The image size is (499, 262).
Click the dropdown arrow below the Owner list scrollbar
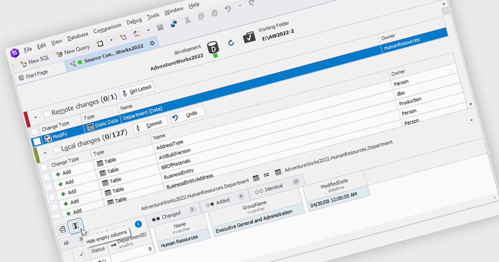472,120
